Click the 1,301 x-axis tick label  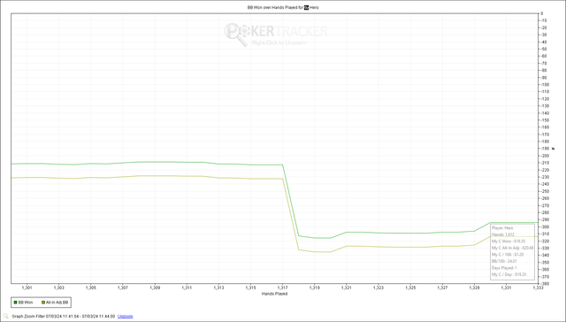(x=27, y=287)
